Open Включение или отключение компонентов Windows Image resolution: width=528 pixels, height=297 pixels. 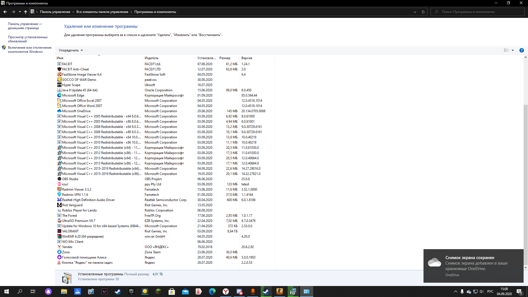30,50
